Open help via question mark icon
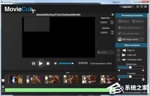Image resolution: width=150 pixels, height=96 pixels. tap(141, 7)
